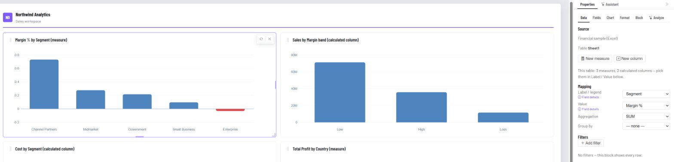Click the bottom edge handle of the Margin % block
The image size is (674, 162).
click(140, 137)
